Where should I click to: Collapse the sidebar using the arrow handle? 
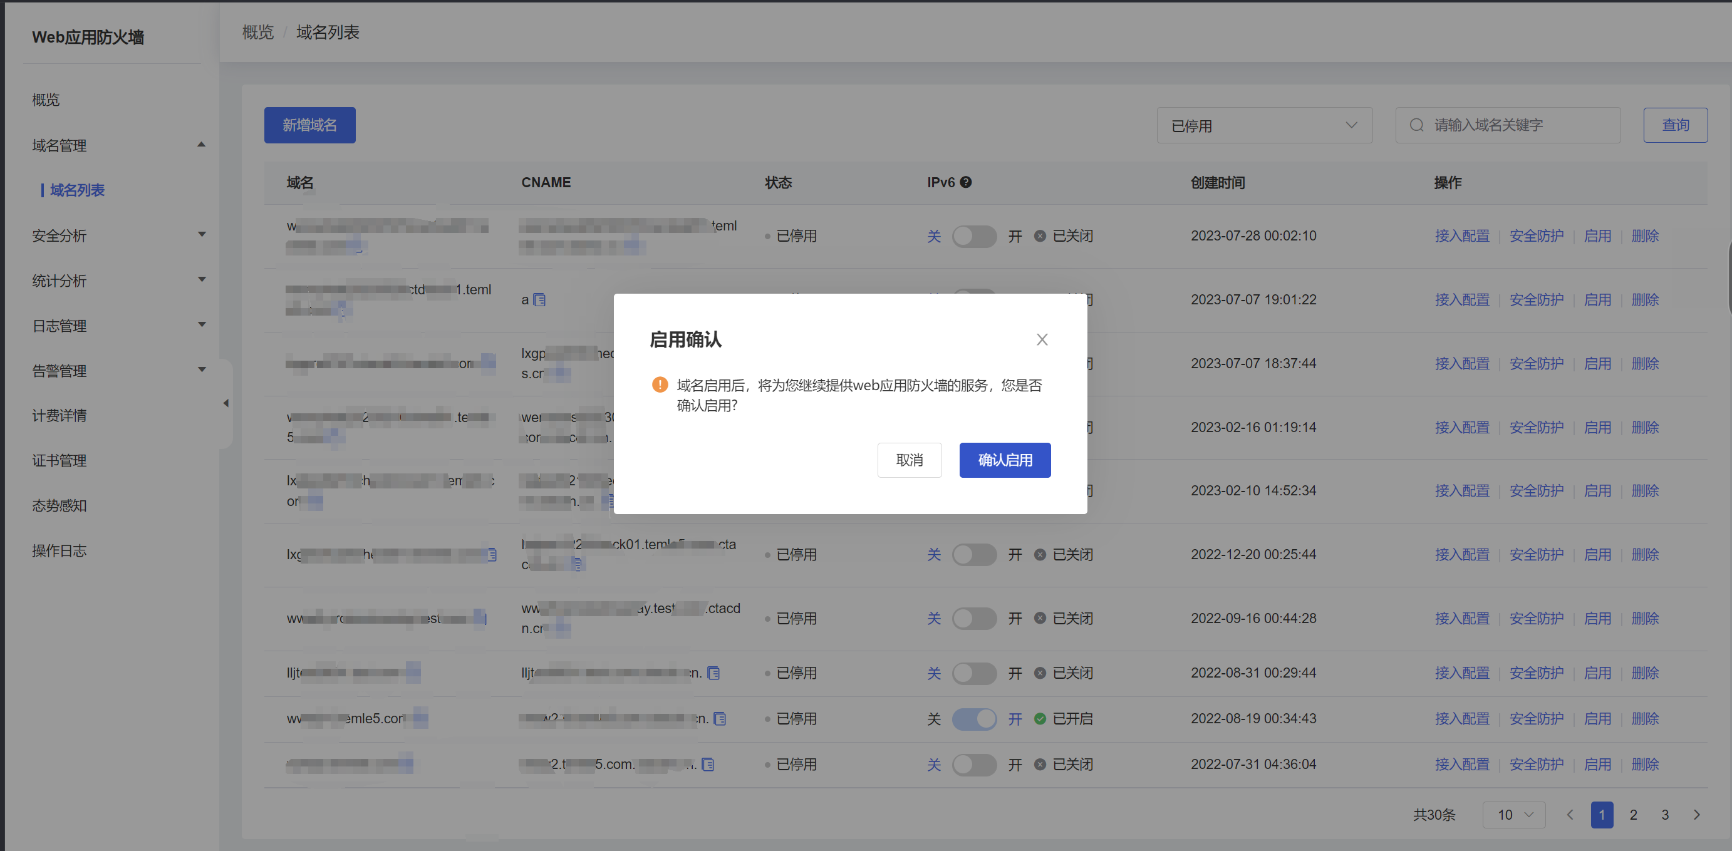coord(226,403)
